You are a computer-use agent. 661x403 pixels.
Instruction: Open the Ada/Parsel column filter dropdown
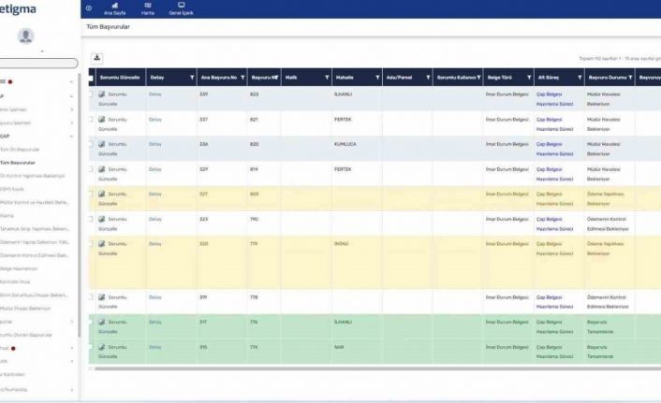(x=428, y=78)
